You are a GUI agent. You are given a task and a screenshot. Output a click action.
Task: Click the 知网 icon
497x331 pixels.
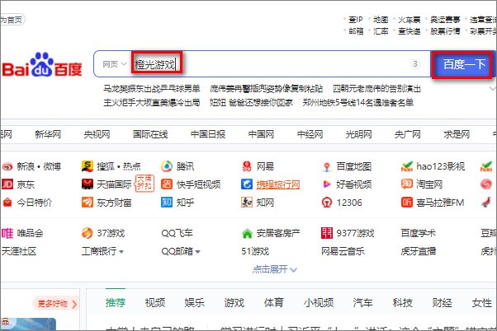[247, 203]
